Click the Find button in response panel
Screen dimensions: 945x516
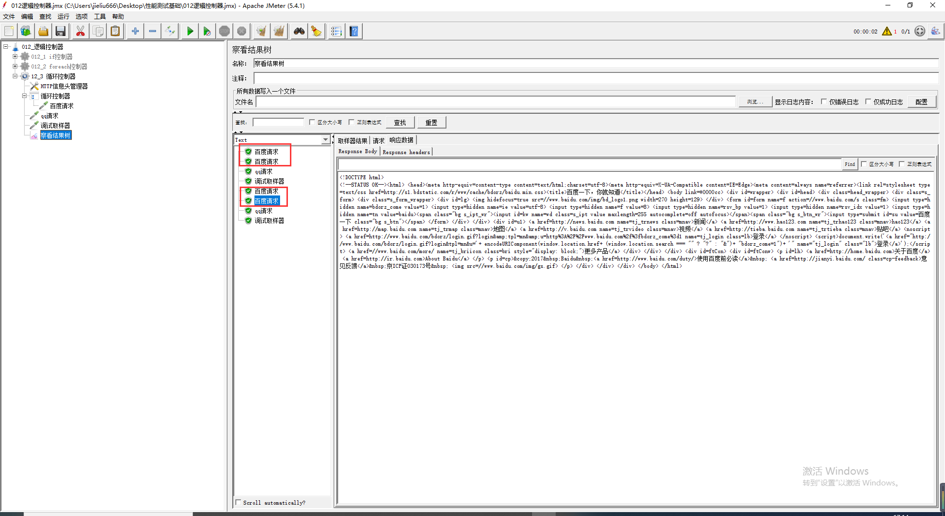pyautogui.click(x=850, y=164)
